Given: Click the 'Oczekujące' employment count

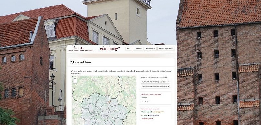Looking at the screenshot, I should 158,112.
